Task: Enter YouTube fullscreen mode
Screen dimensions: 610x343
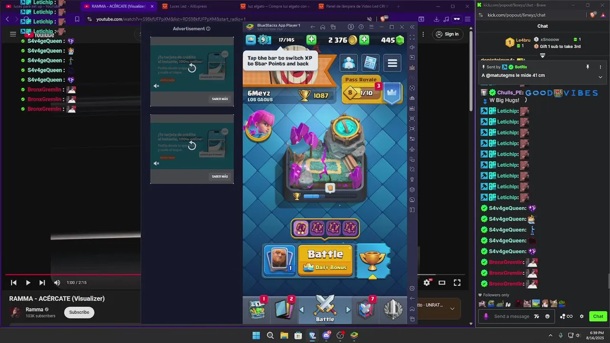Action: click(x=457, y=282)
